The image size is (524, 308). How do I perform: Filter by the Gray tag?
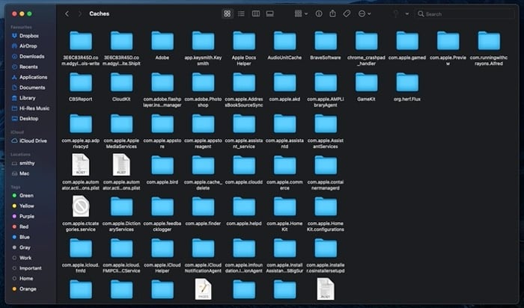pyautogui.click(x=21, y=247)
